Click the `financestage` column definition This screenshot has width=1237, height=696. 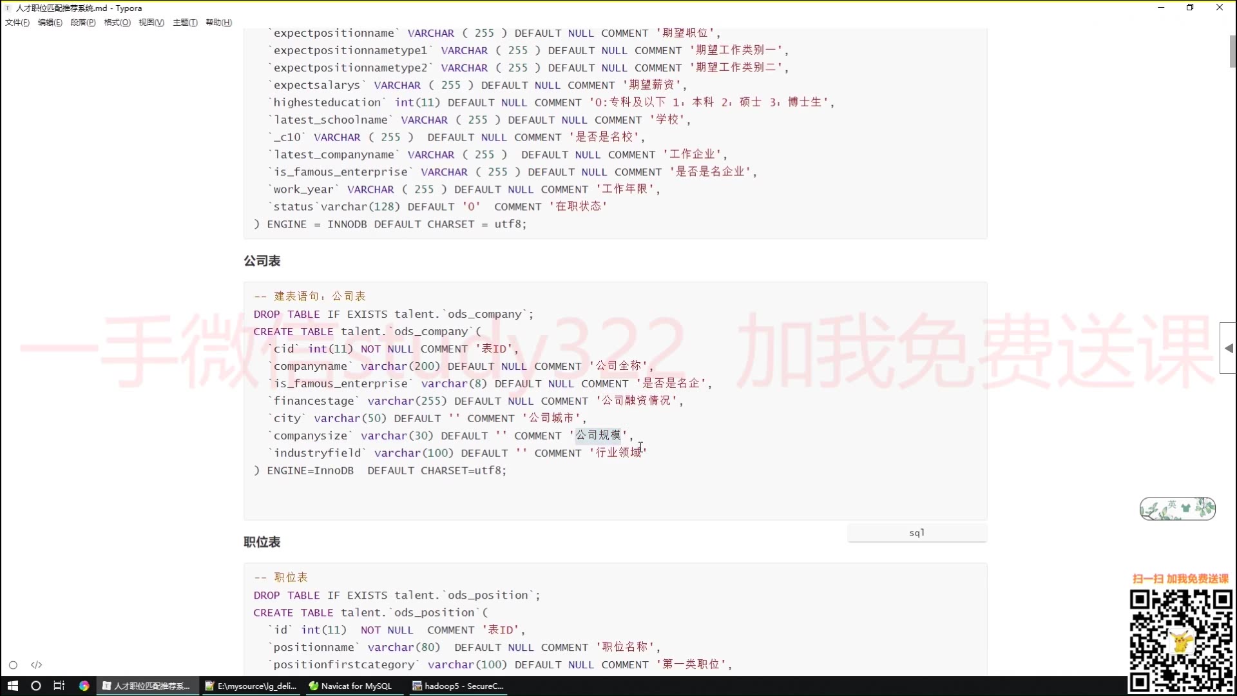click(x=475, y=401)
